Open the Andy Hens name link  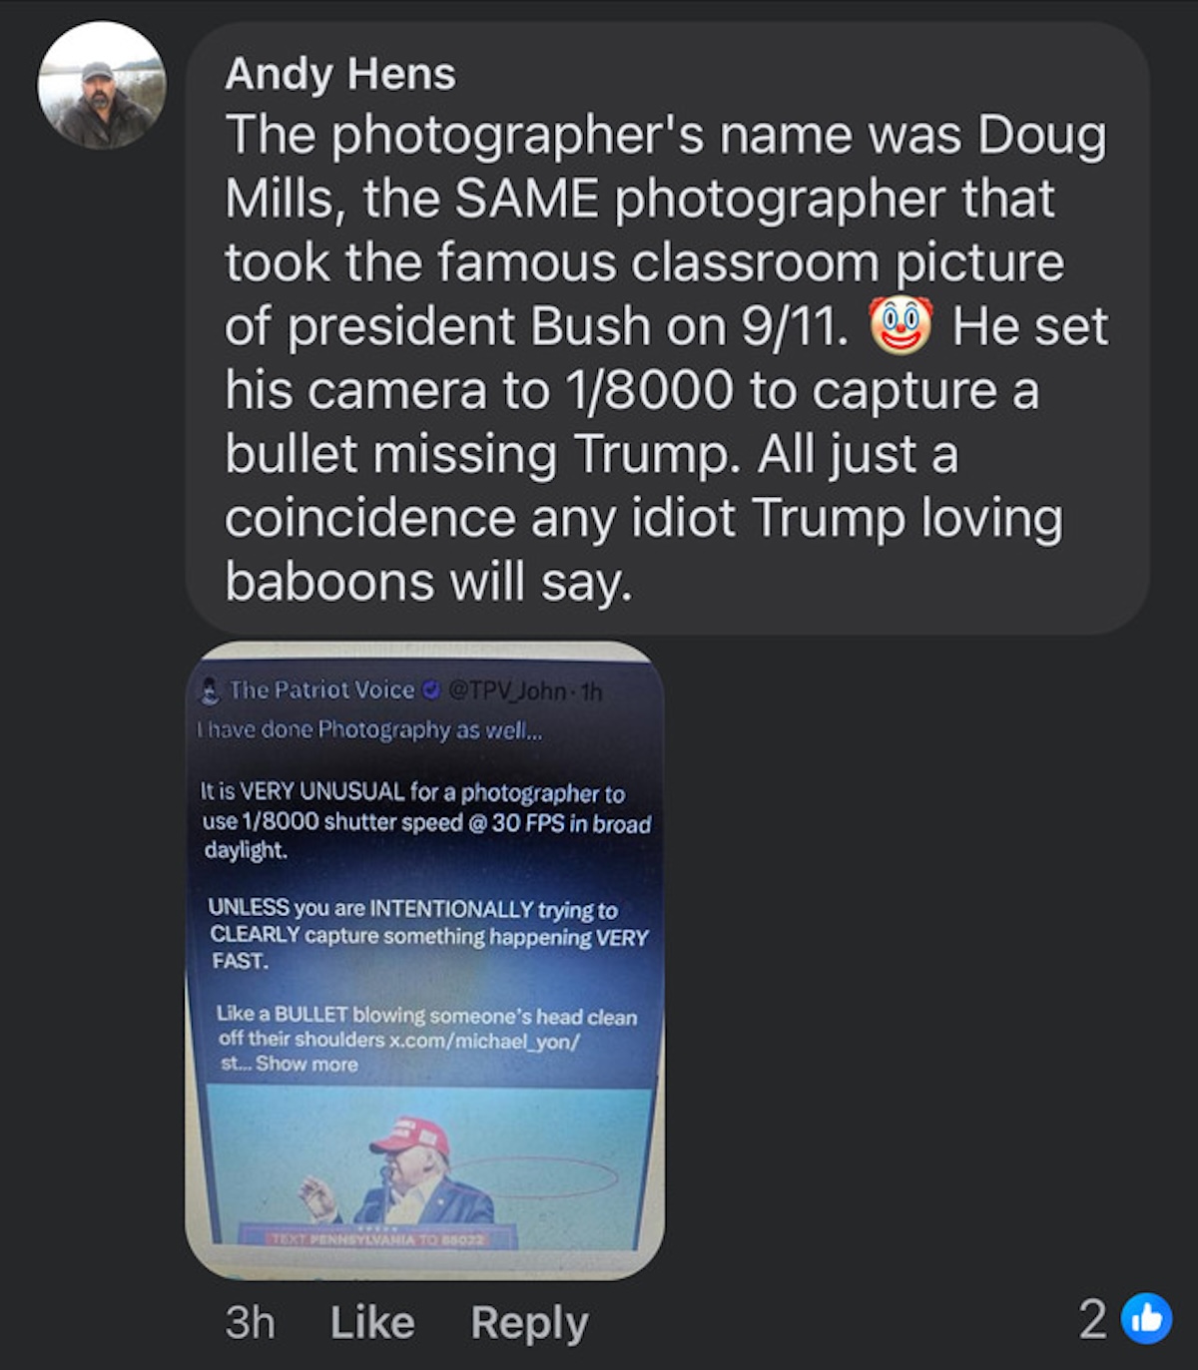pyautogui.click(x=340, y=74)
